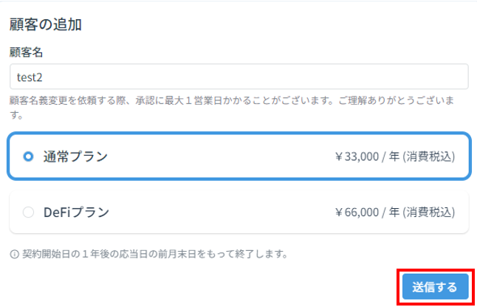
Task: Click the customer name change notice text
Action: pos(232,107)
